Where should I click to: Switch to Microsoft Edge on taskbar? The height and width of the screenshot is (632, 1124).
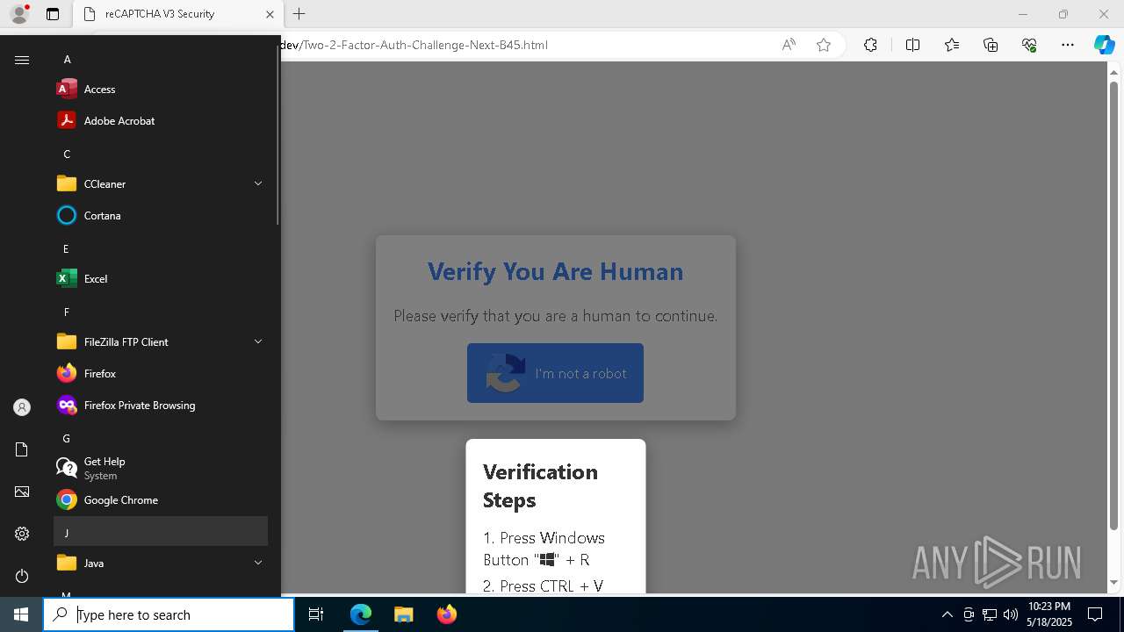361,614
